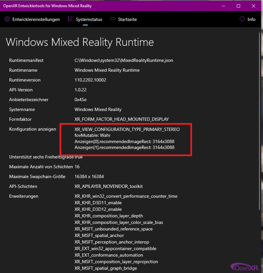This screenshot has height=273, width=263.
Task: Click XR_VIEW_CONFIGURATION_TYPE_PRIMARY_STEREO text
Action: (127, 129)
